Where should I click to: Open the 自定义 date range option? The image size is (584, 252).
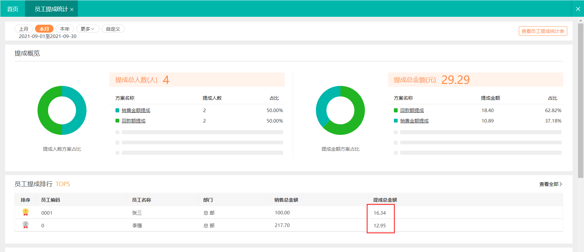click(x=113, y=29)
